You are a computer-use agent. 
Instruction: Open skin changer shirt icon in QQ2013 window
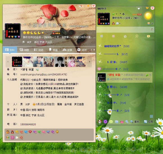(139, 8)
